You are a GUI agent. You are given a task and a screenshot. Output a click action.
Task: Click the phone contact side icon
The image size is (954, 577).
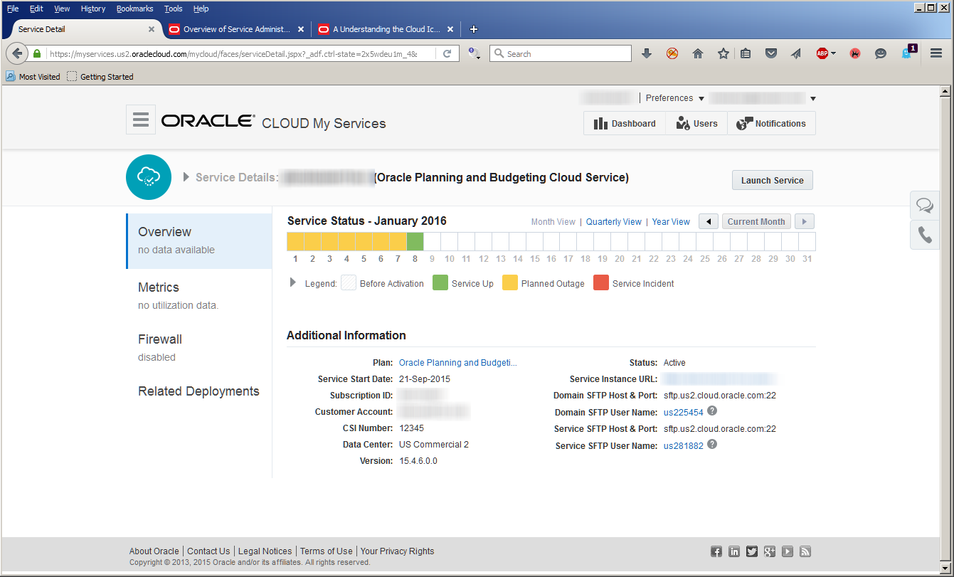coord(925,235)
